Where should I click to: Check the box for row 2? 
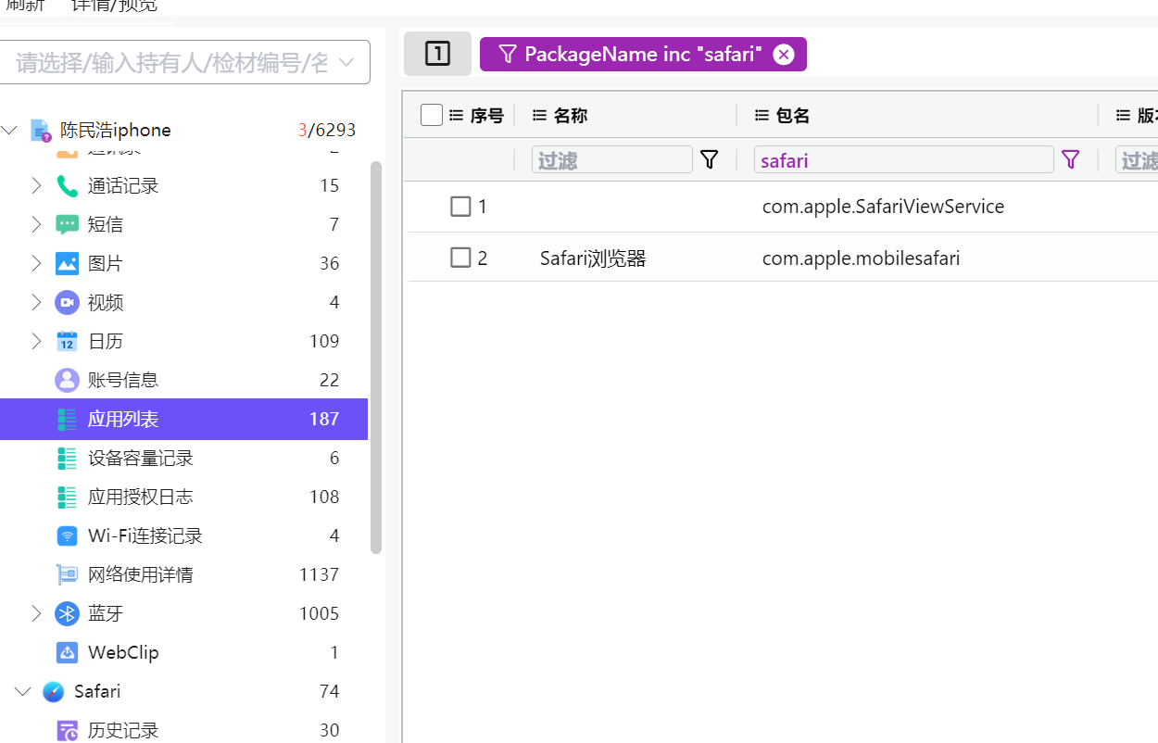point(460,258)
